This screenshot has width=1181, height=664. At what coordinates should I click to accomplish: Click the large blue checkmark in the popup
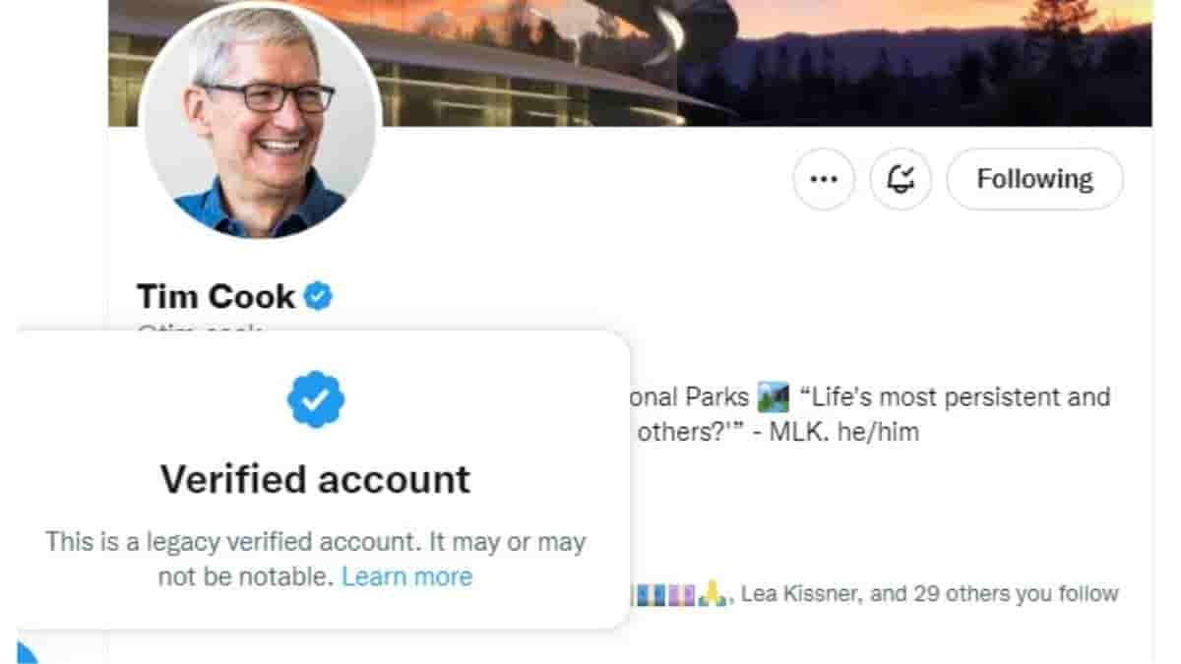pos(315,399)
